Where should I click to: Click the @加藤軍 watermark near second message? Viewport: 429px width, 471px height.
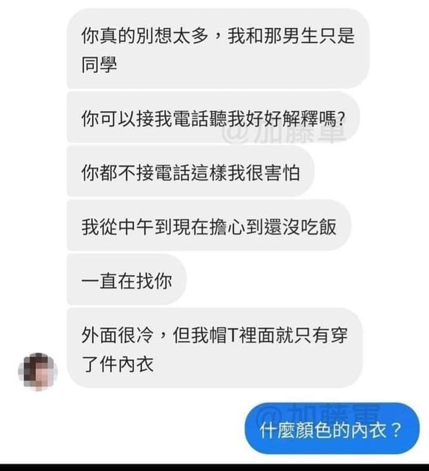284,134
